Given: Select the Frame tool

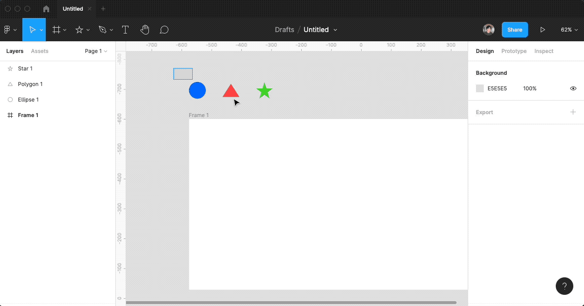Looking at the screenshot, I should pos(56,30).
